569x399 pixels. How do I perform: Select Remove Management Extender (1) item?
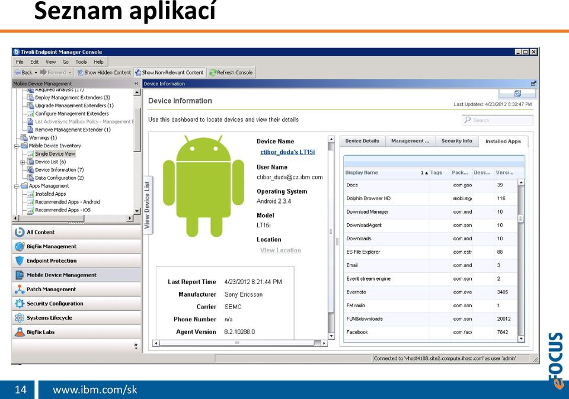[x=72, y=130]
